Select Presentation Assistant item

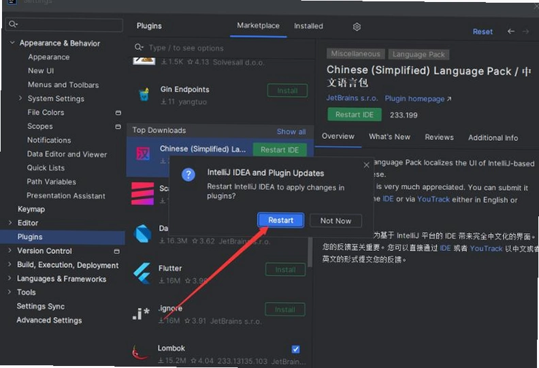(66, 196)
